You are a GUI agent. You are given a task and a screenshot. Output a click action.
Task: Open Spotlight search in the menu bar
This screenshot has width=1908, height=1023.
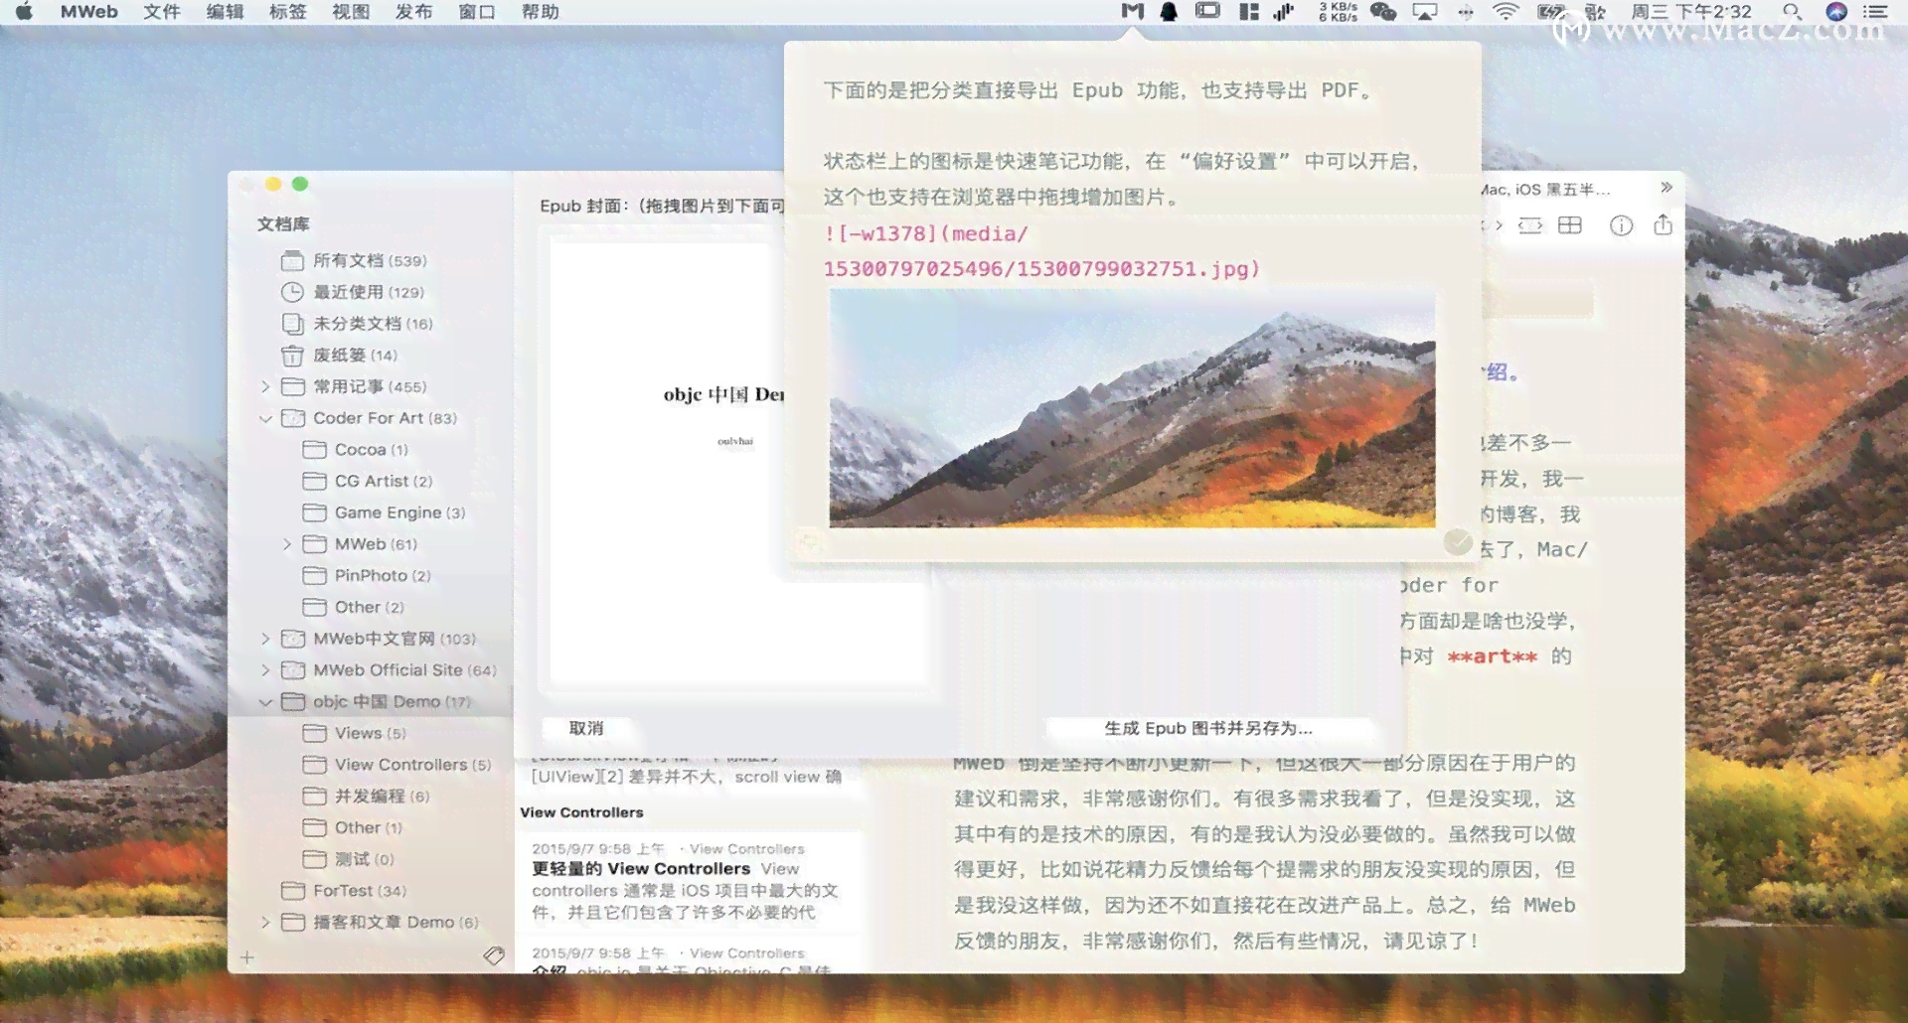(x=1791, y=12)
